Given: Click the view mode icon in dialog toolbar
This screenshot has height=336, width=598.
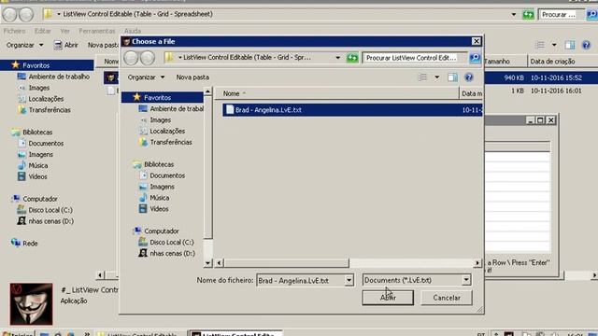Looking at the screenshot, I should click(x=423, y=77).
